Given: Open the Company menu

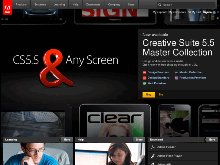Looking at the screenshot, I should click(x=114, y=5).
